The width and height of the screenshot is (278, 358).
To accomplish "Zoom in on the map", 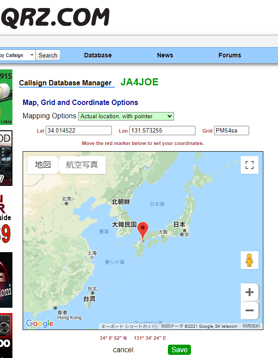I will (x=250, y=292).
